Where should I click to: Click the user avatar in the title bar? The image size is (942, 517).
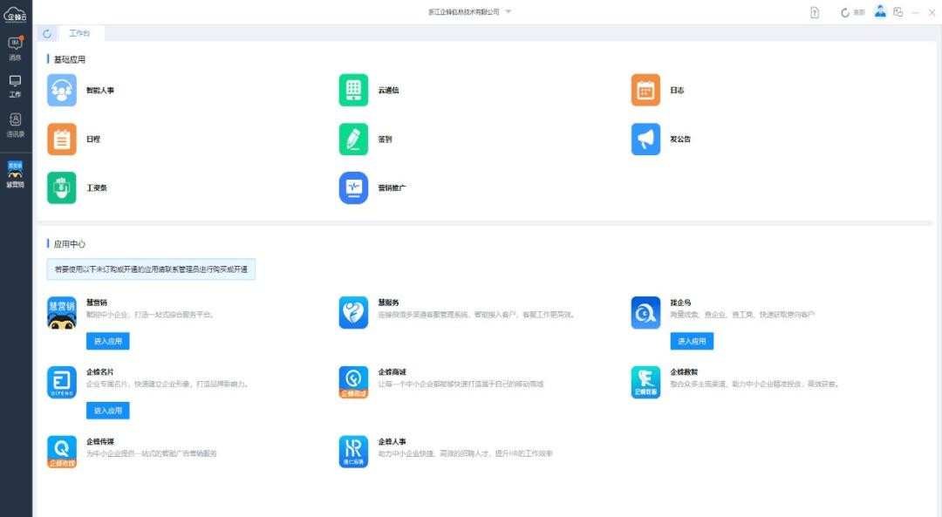pyautogui.click(x=881, y=12)
